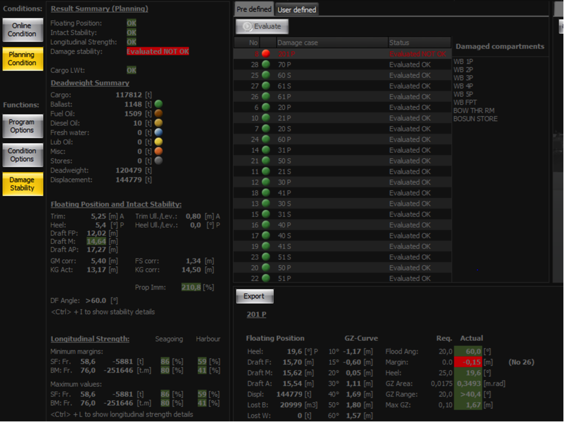This screenshot has width=564, height=422.
Task: Click the Export button
Action: 254,296
